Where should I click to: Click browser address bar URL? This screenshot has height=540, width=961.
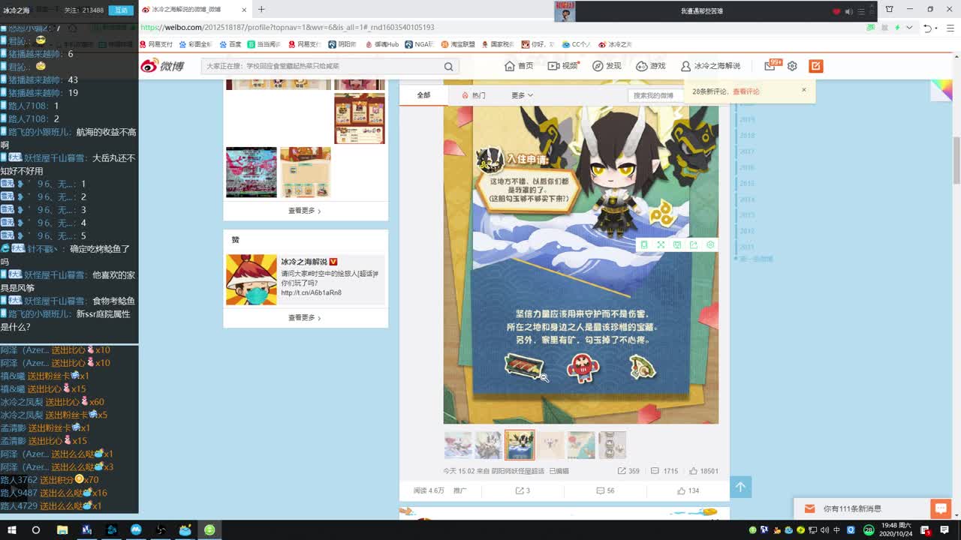click(288, 27)
